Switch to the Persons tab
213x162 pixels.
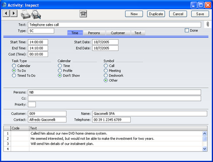tap(94, 33)
